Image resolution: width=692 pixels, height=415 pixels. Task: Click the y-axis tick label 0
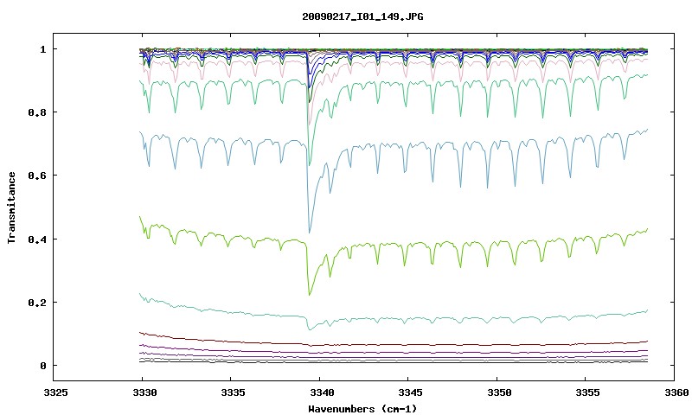click(x=42, y=366)
